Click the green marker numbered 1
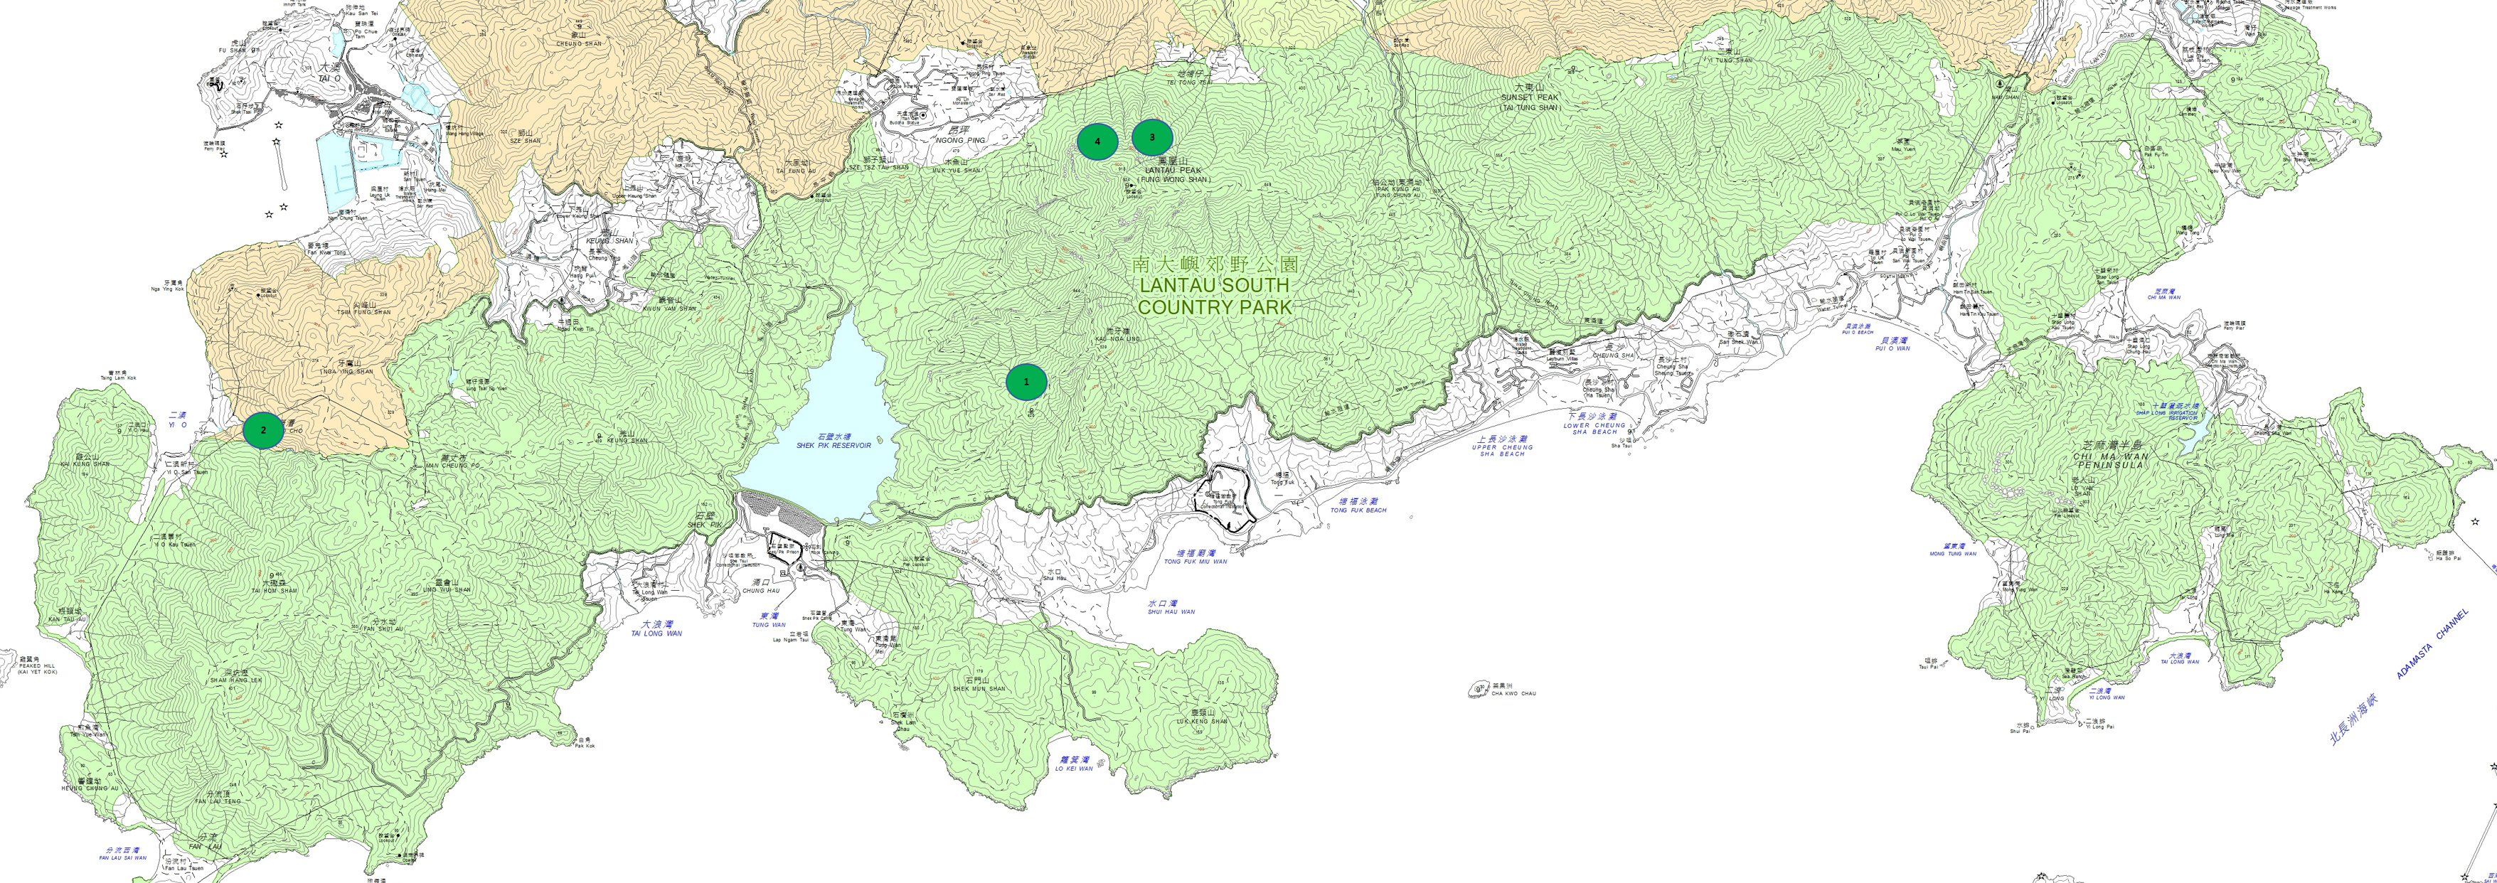Image resolution: width=2497 pixels, height=883 pixels. [x=1026, y=382]
